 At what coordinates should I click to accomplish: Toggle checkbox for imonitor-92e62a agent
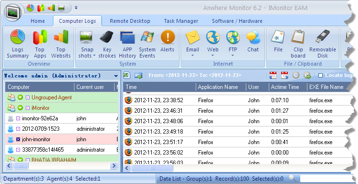(x=18, y=118)
